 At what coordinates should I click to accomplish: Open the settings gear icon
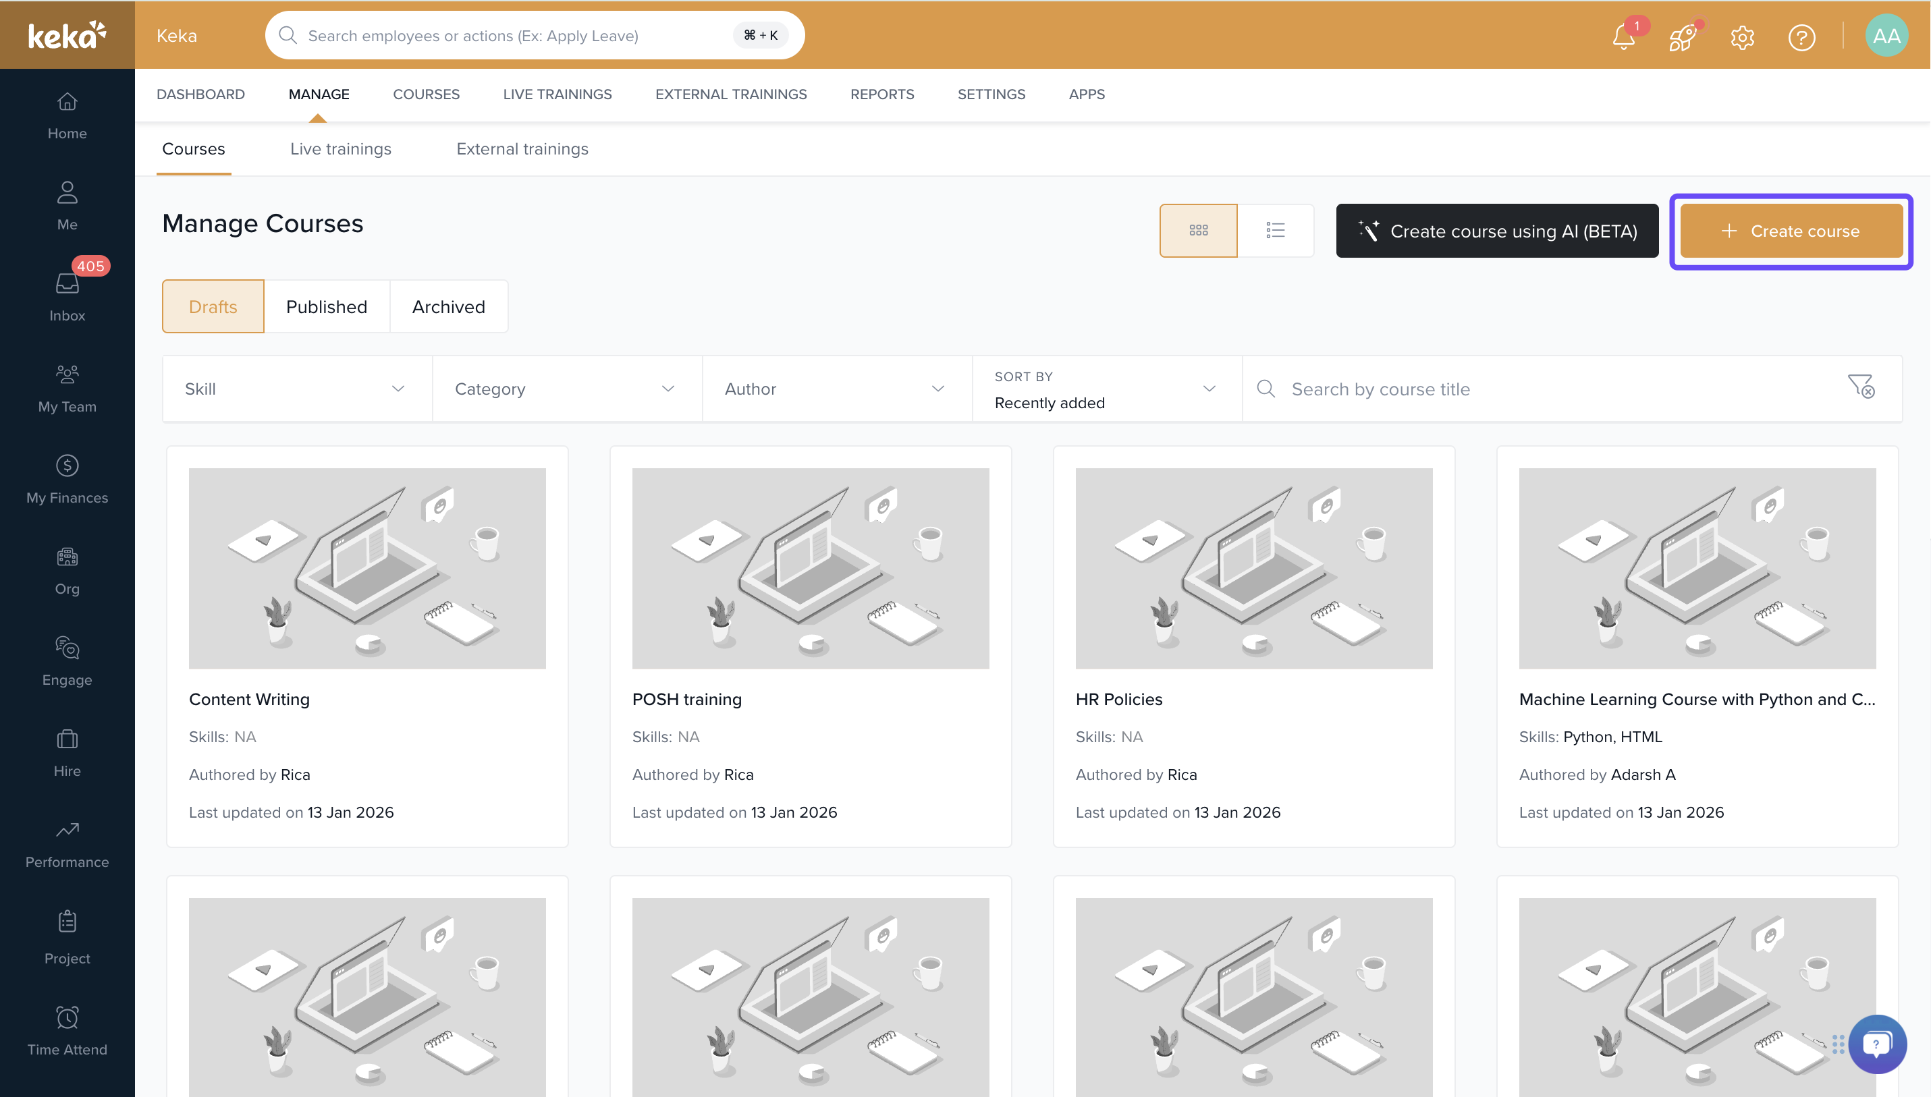tap(1742, 36)
